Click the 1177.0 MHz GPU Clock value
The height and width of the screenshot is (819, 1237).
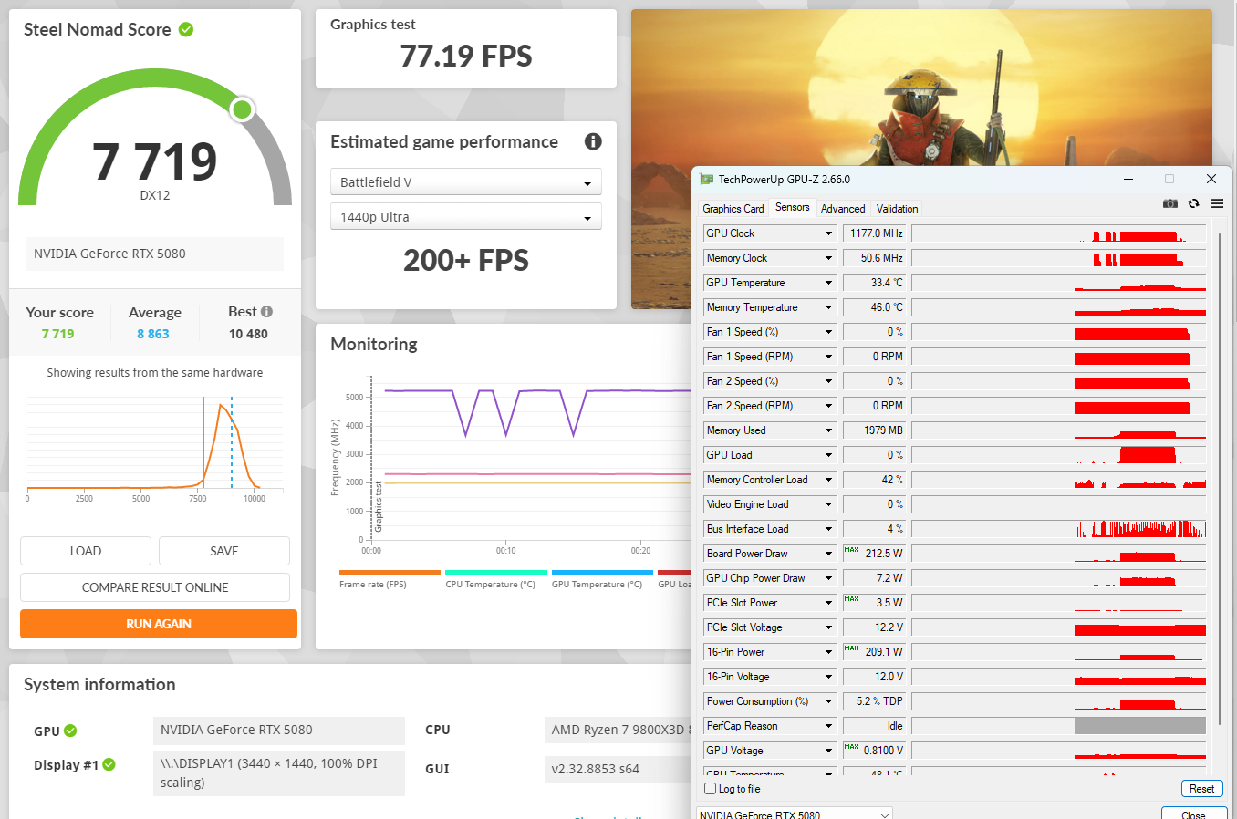(874, 233)
